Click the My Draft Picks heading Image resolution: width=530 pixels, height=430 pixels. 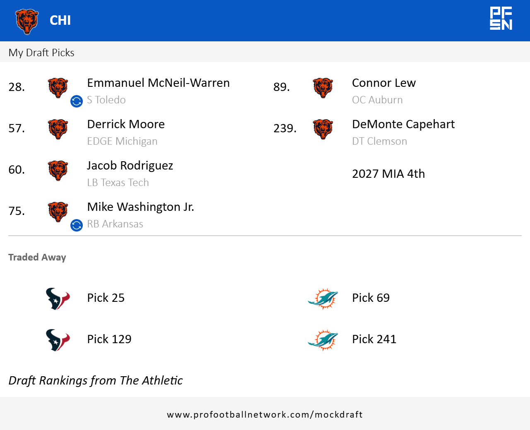[x=41, y=53]
